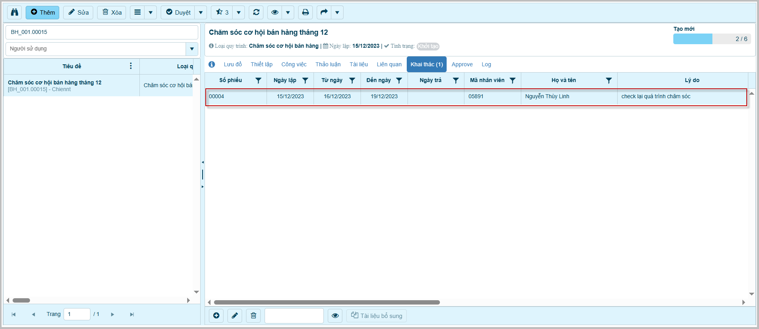Click the pencil edit icon at bottom
The width and height of the screenshot is (759, 329).
[x=235, y=316]
